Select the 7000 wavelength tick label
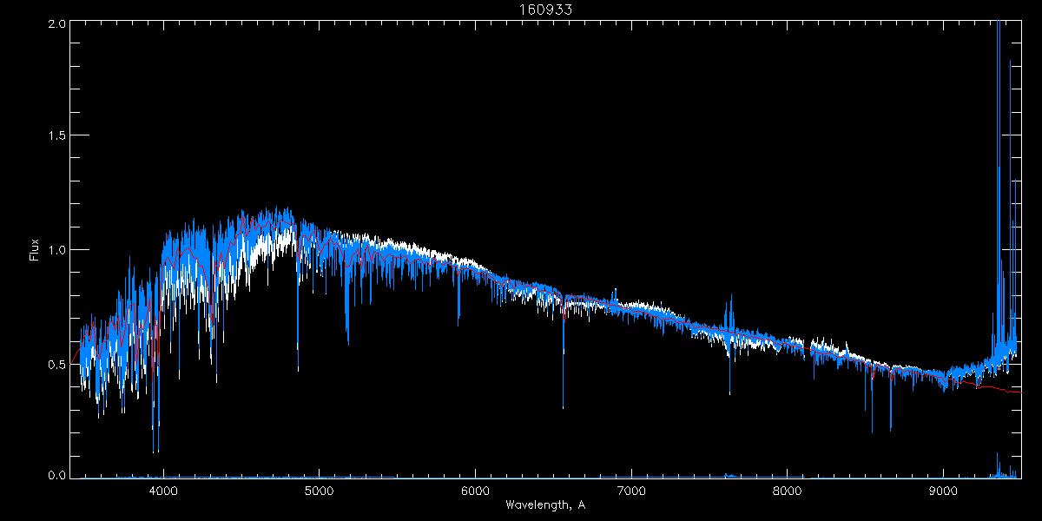 click(x=631, y=491)
